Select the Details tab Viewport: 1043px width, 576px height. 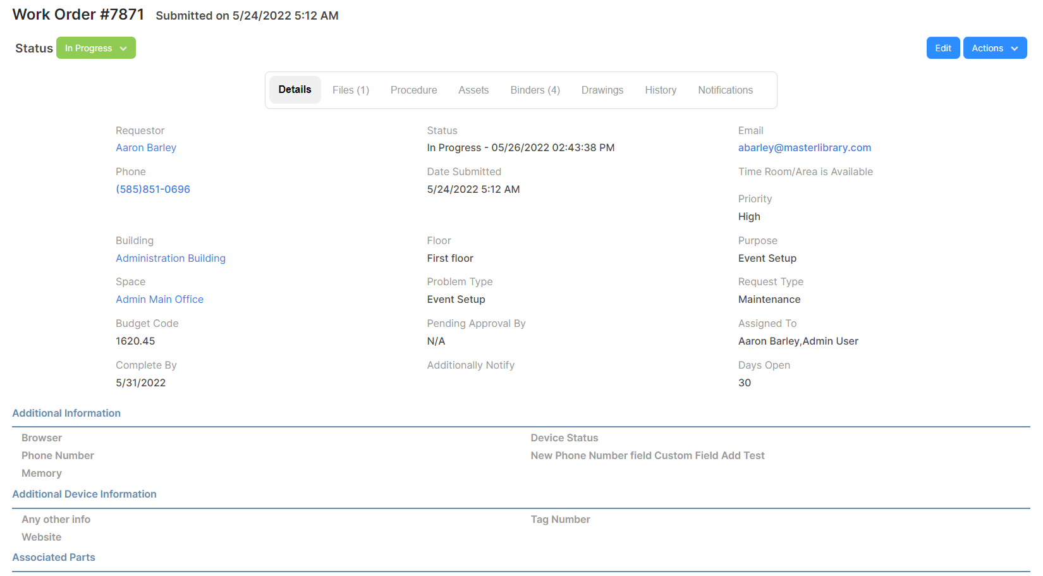point(295,89)
